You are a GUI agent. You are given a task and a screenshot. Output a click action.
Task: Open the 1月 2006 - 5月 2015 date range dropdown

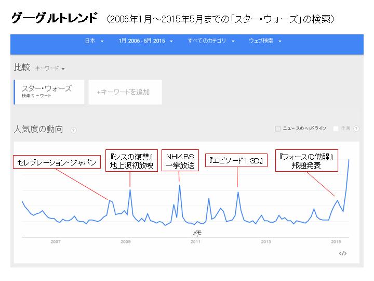[145, 41]
